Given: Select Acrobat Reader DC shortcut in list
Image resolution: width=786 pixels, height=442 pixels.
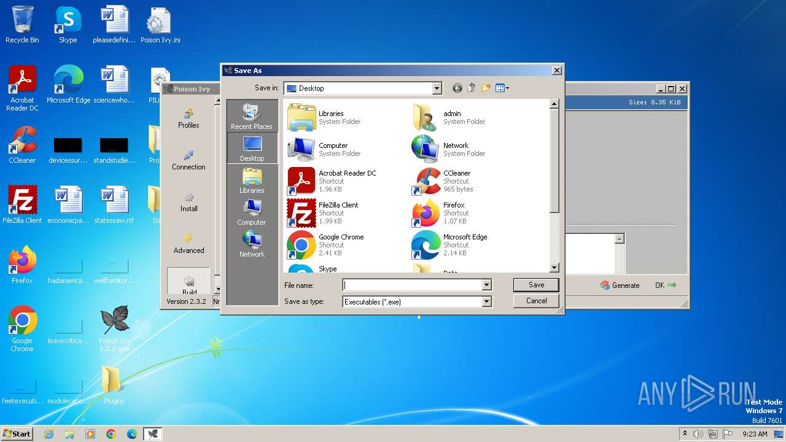Looking at the screenshot, I should pos(332,181).
